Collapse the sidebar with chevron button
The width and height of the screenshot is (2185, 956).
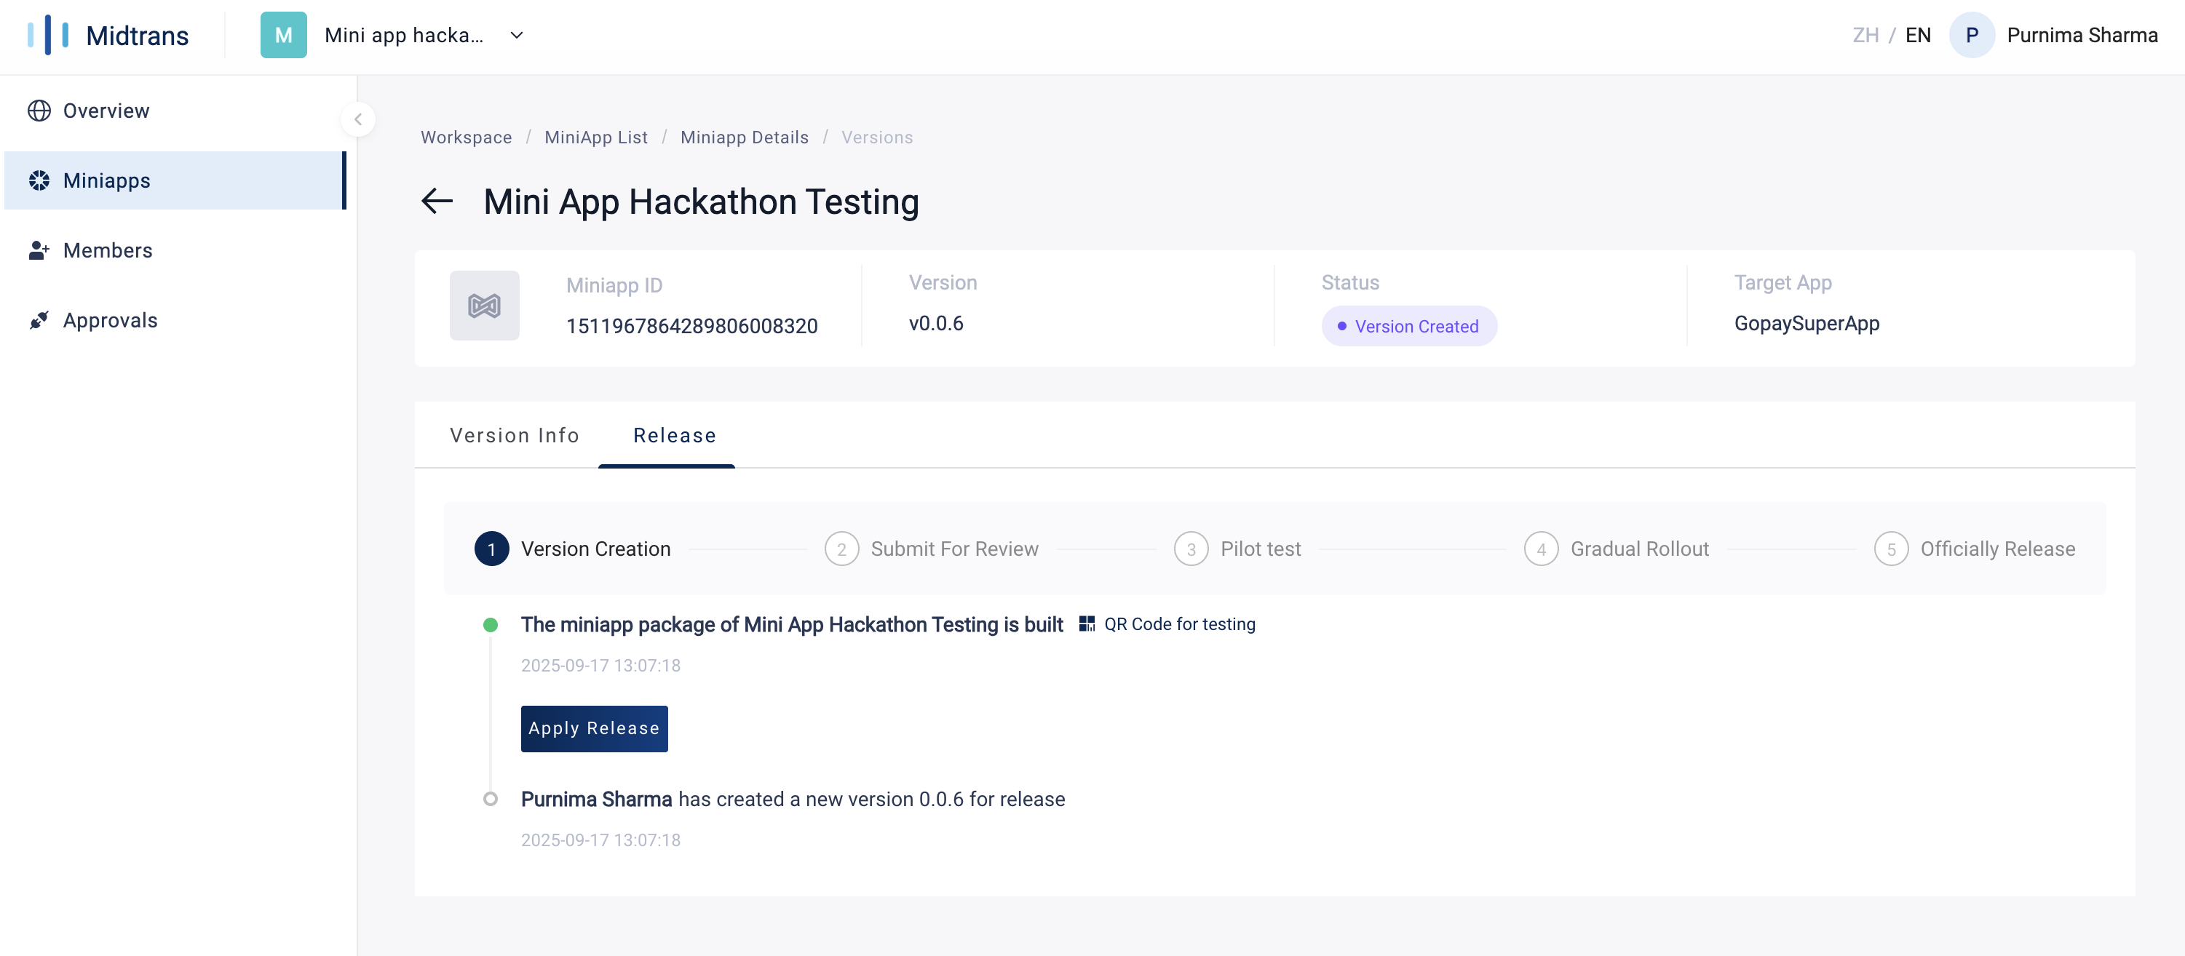pos(358,119)
